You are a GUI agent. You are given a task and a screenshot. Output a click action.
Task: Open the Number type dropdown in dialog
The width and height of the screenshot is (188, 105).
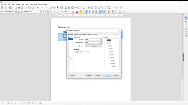[x=101, y=40]
